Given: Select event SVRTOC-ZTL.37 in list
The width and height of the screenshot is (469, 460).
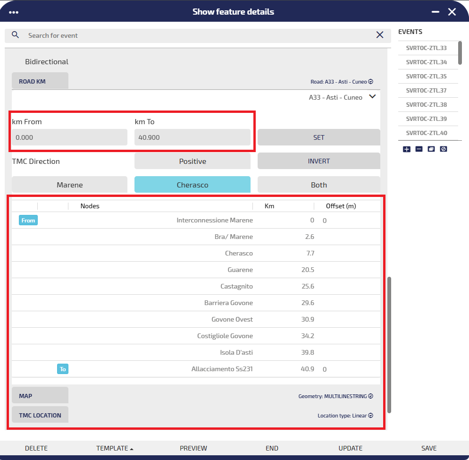Looking at the screenshot, I should [x=426, y=91].
